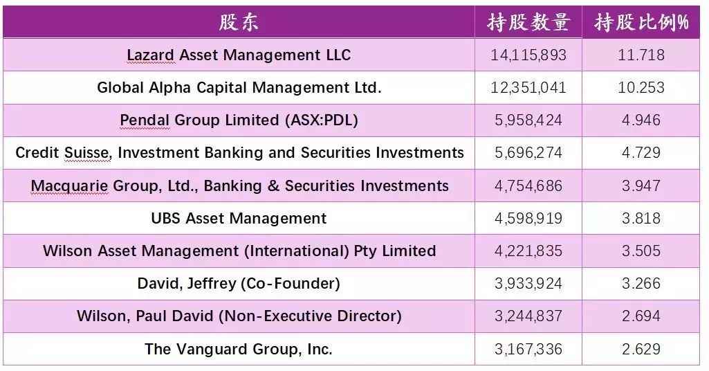Click the Macquarie Group, Ltd. cell
The height and width of the screenshot is (371, 709).
(239, 186)
